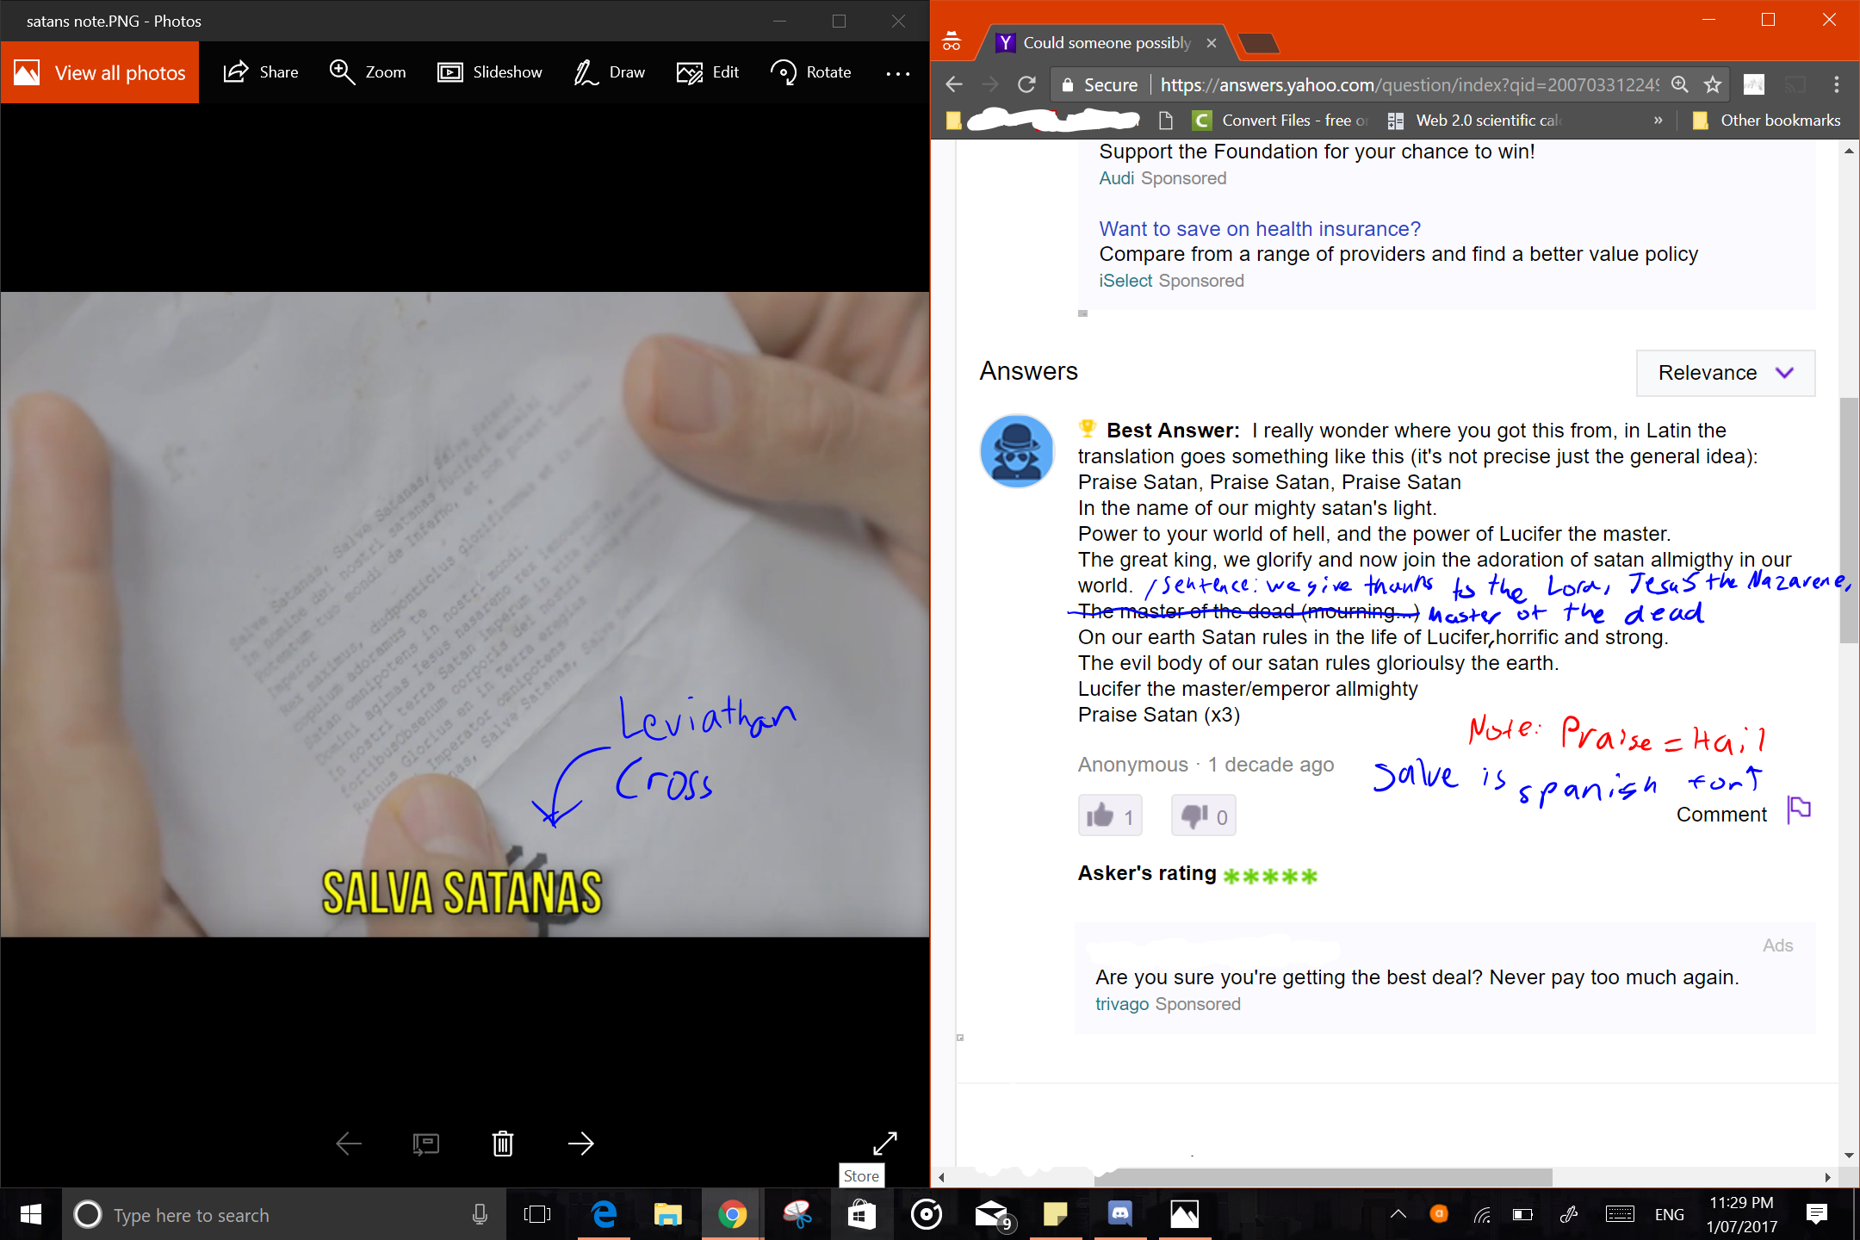Select the Draw tool in Photos
This screenshot has height=1240, width=1860.
coord(609,72)
